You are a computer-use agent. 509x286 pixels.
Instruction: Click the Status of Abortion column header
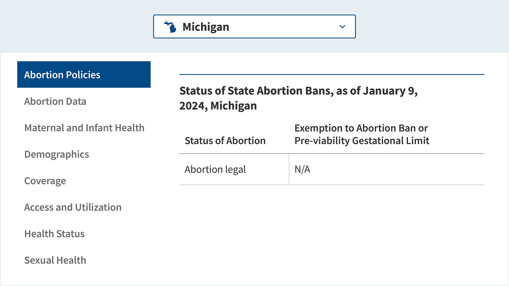225,141
